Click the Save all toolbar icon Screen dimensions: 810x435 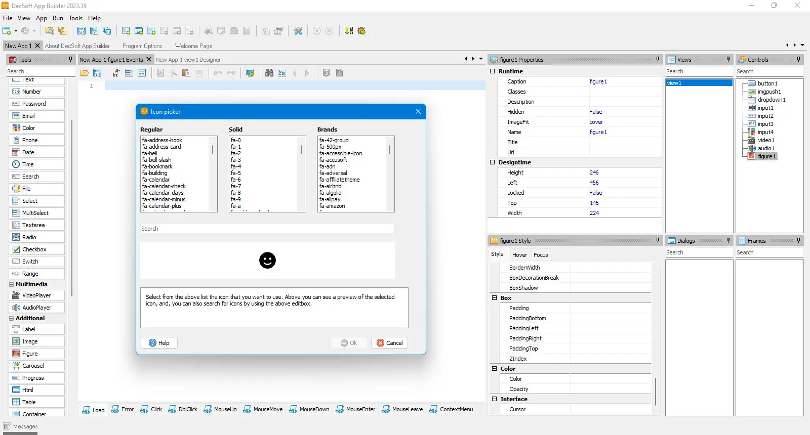(107, 31)
